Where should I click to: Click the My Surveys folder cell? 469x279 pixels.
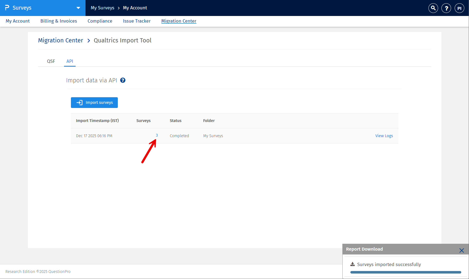213,136
